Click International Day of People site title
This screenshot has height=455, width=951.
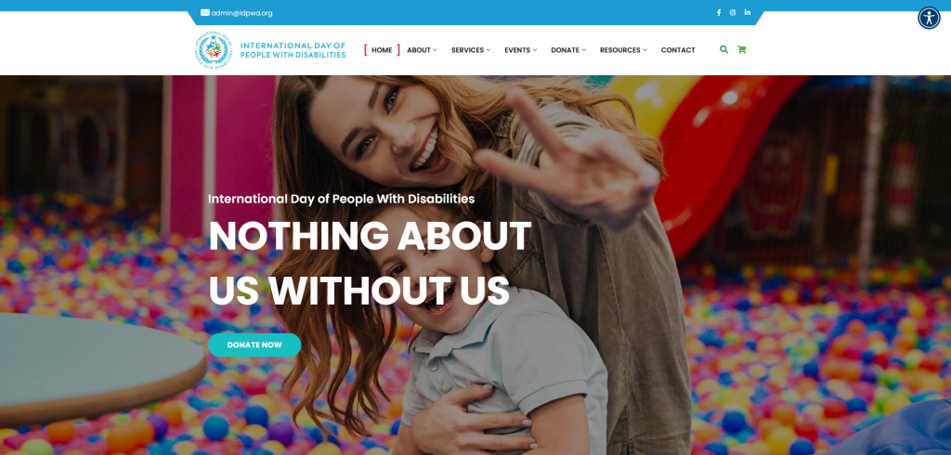293,50
